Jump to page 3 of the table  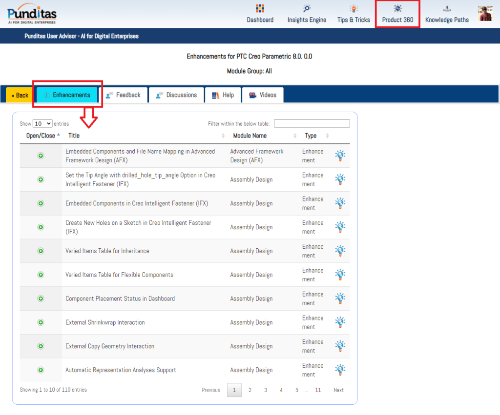coord(266,390)
